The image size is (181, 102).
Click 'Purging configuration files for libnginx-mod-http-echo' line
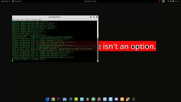click(41, 56)
